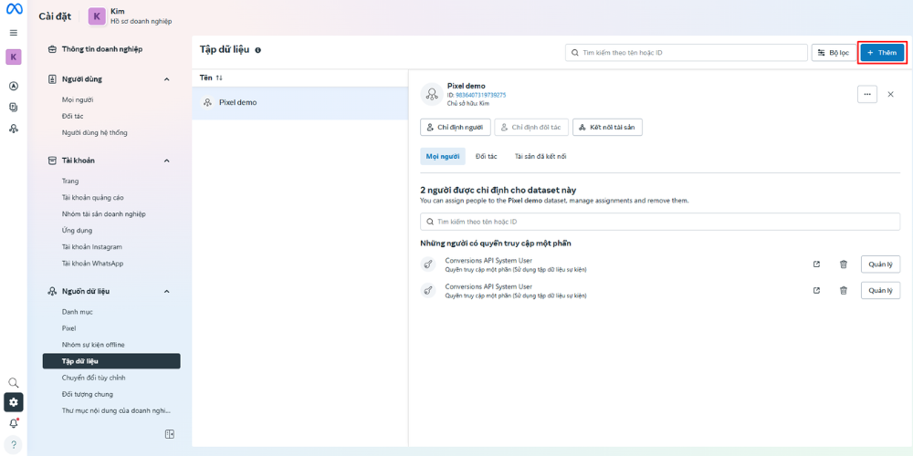
Task: Open the three-dots menu for Pixel demo
Action: 867,94
